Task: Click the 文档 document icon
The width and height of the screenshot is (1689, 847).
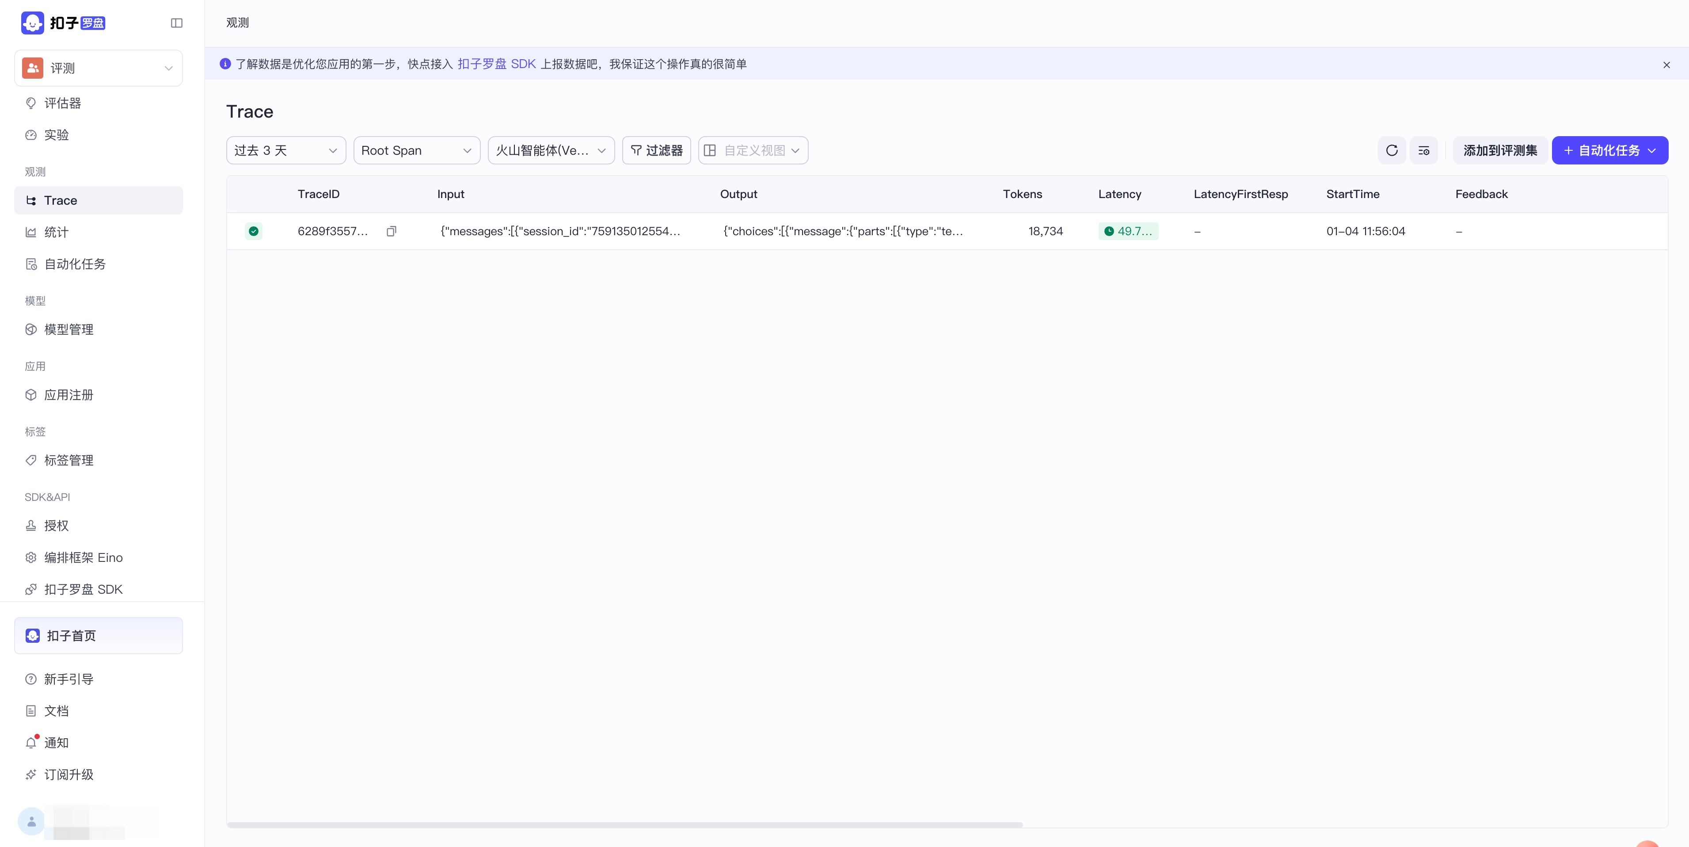Action: tap(31, 711)
